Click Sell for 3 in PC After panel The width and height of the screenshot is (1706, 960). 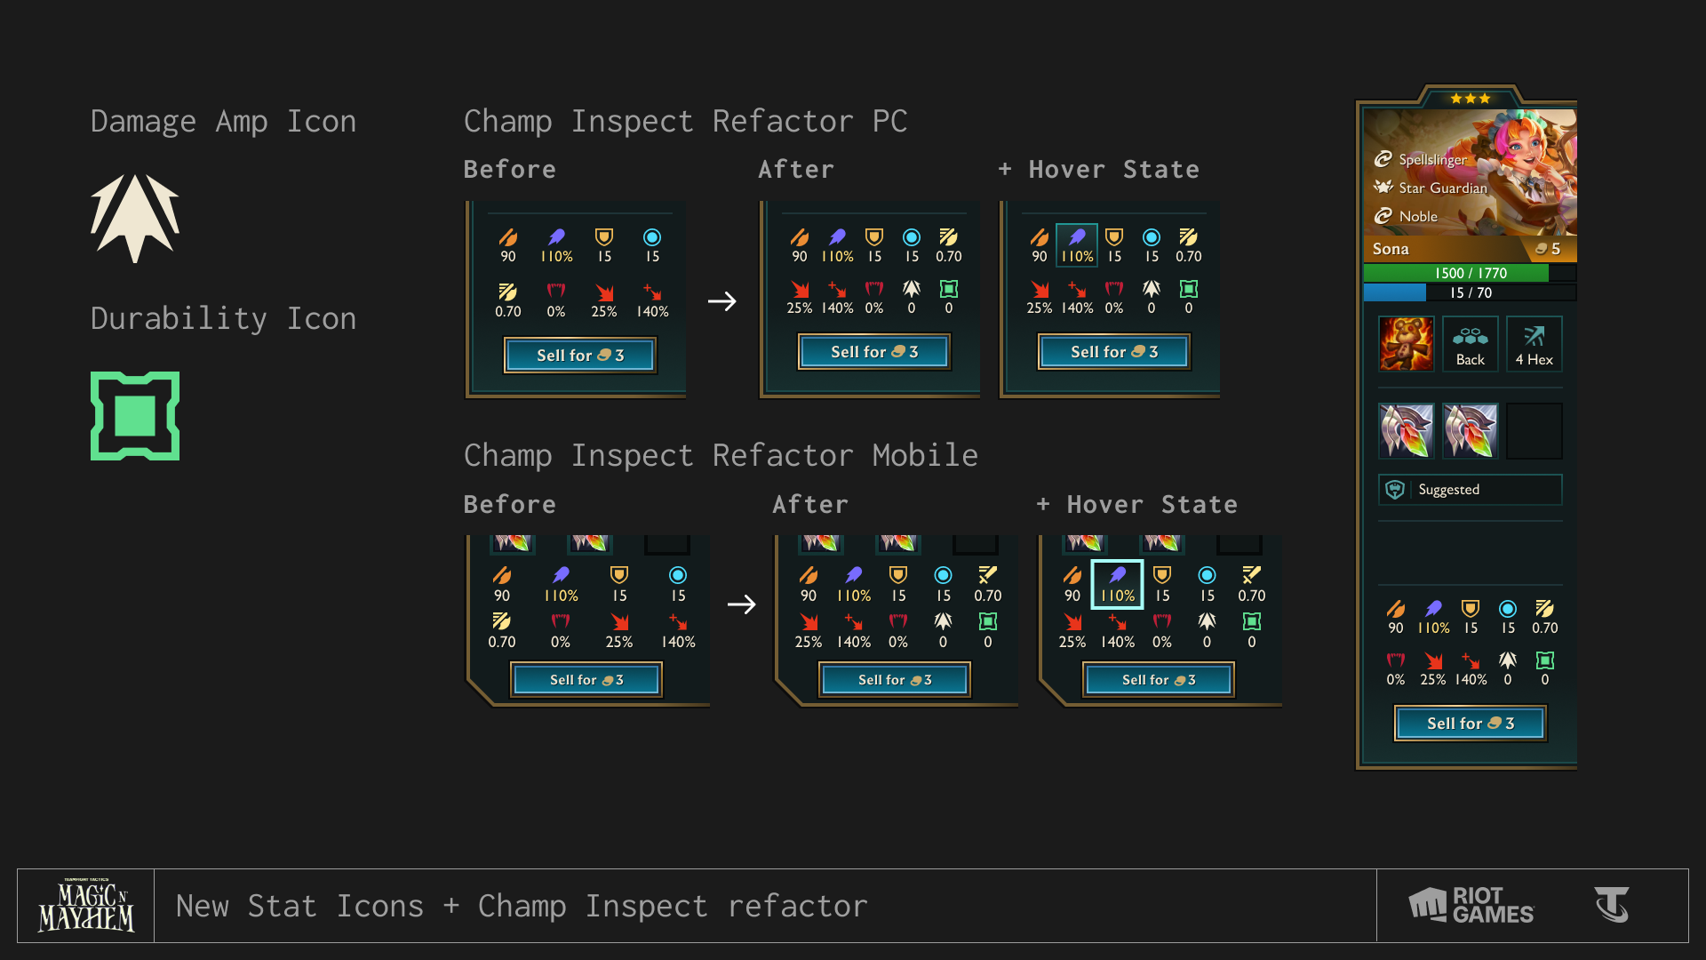[x=874, y=352]
